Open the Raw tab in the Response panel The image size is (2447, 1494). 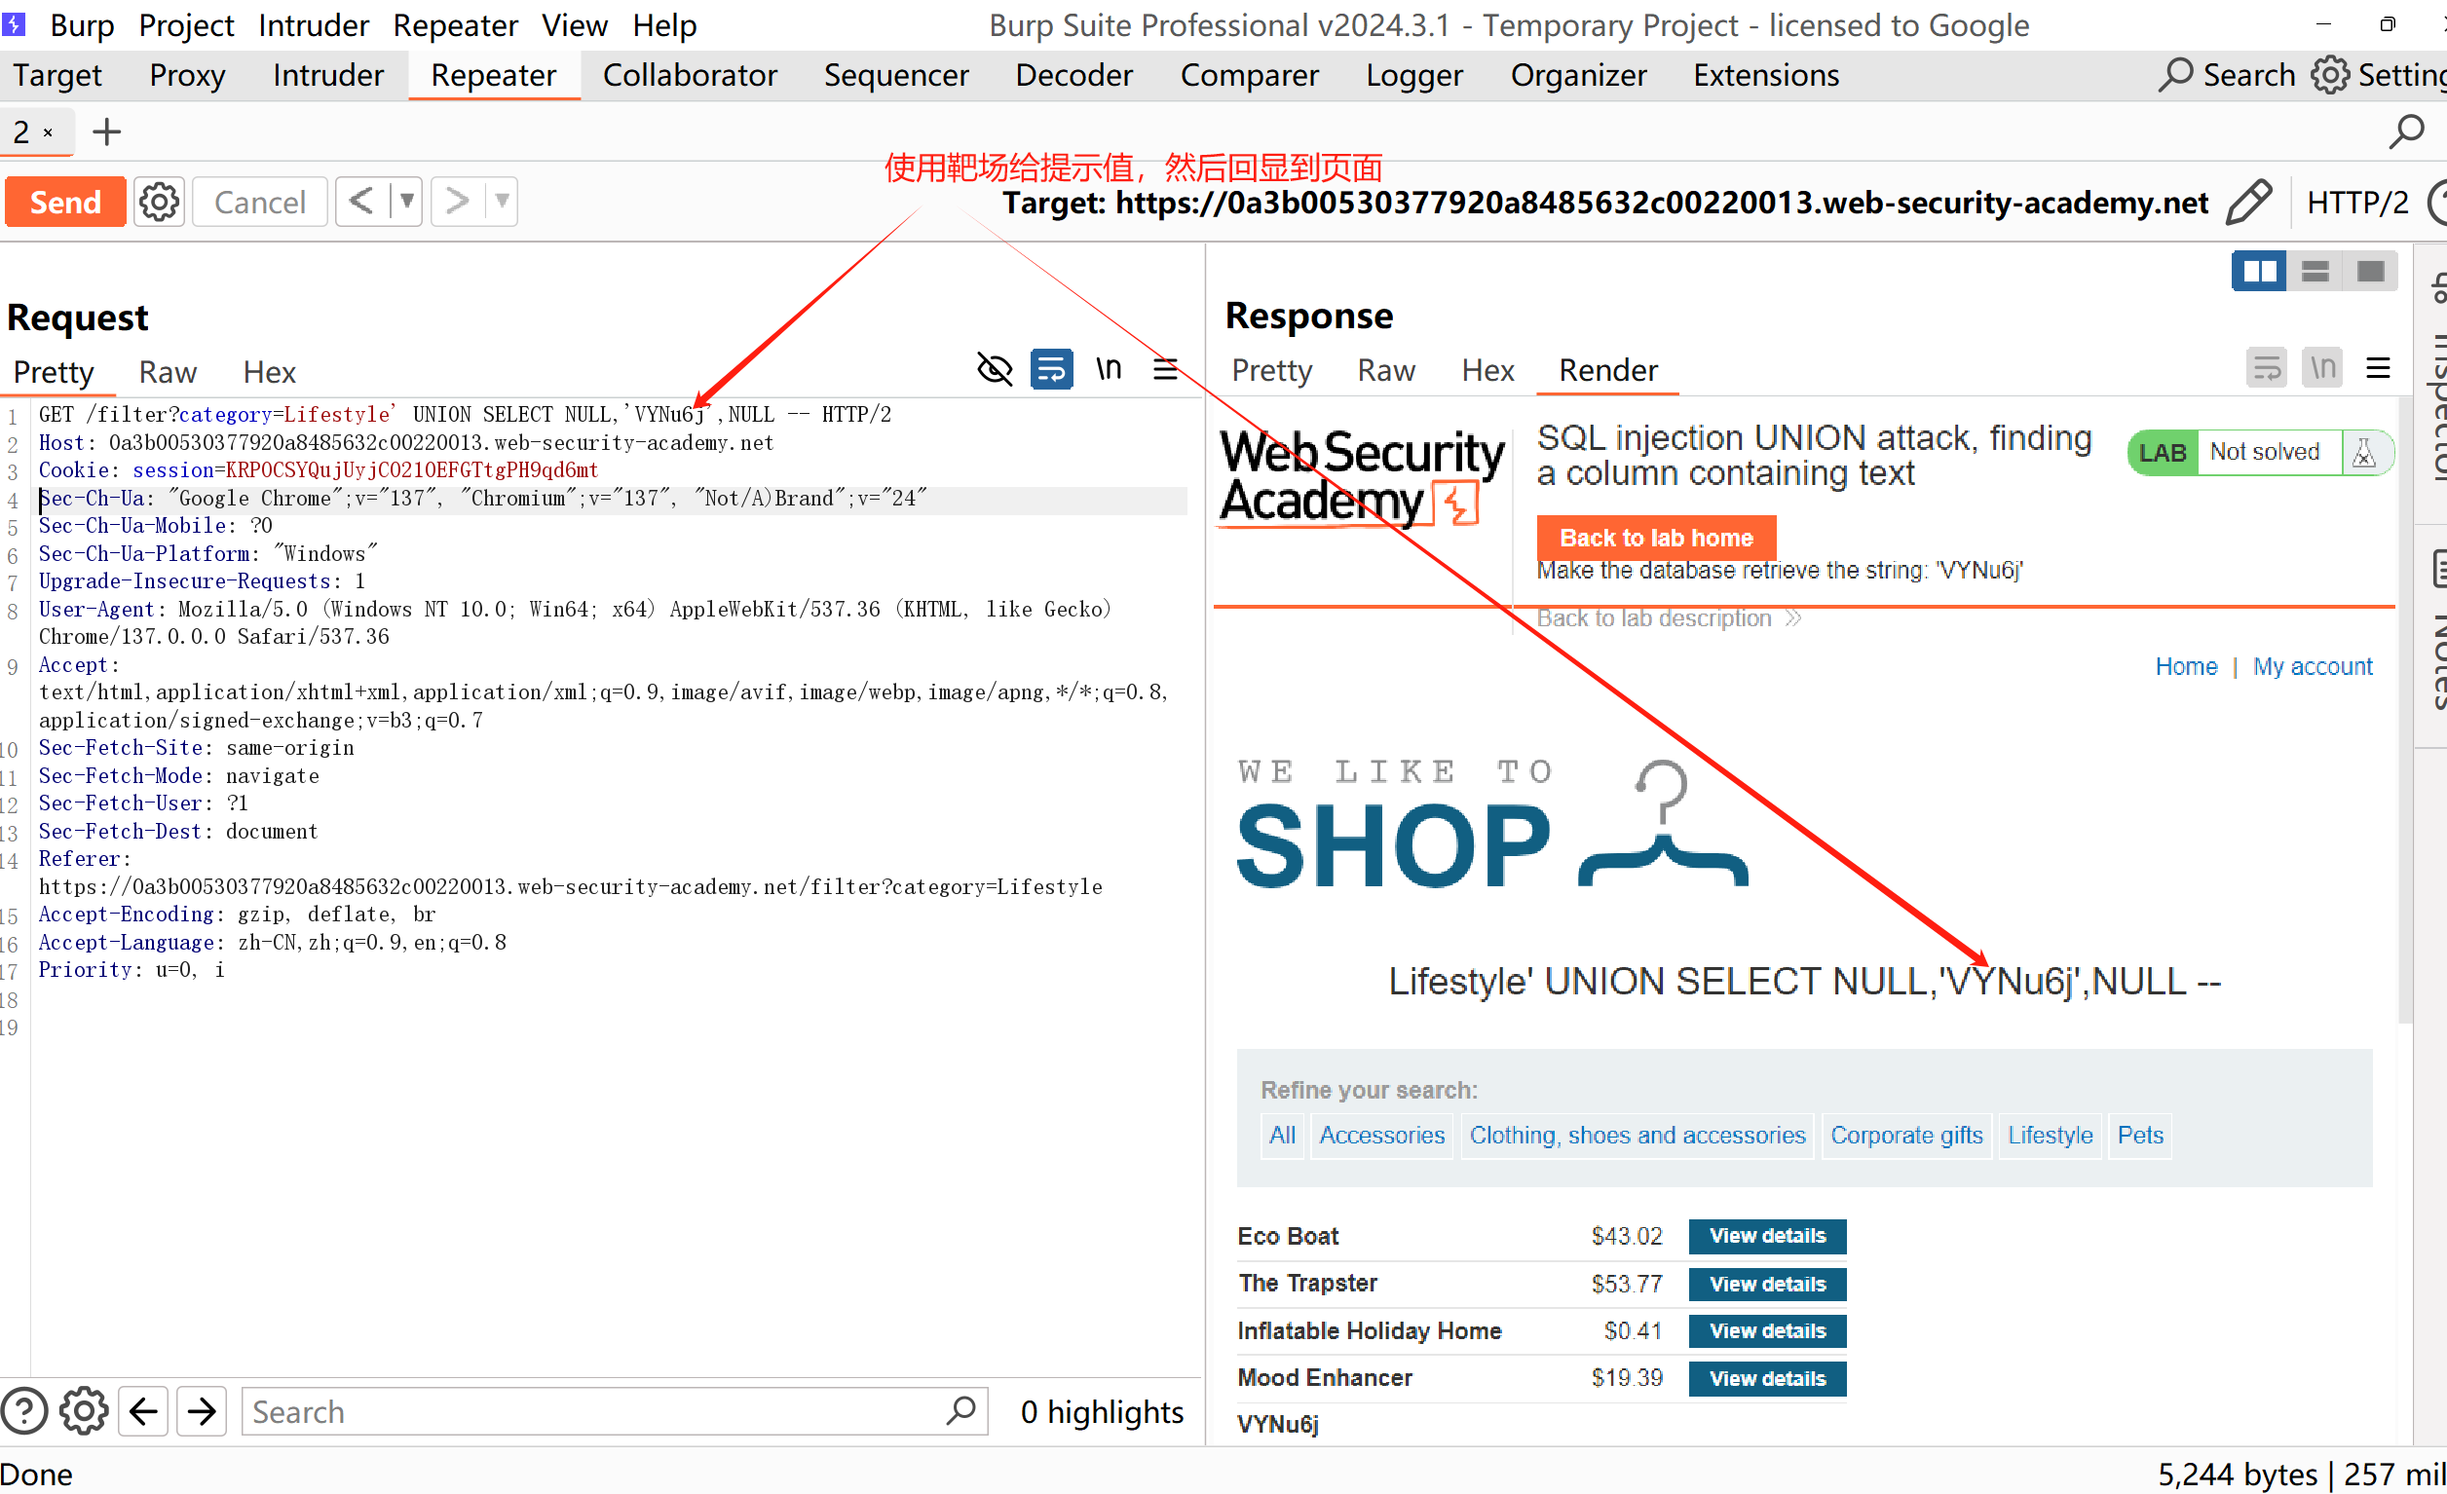tap(1385, 370)
